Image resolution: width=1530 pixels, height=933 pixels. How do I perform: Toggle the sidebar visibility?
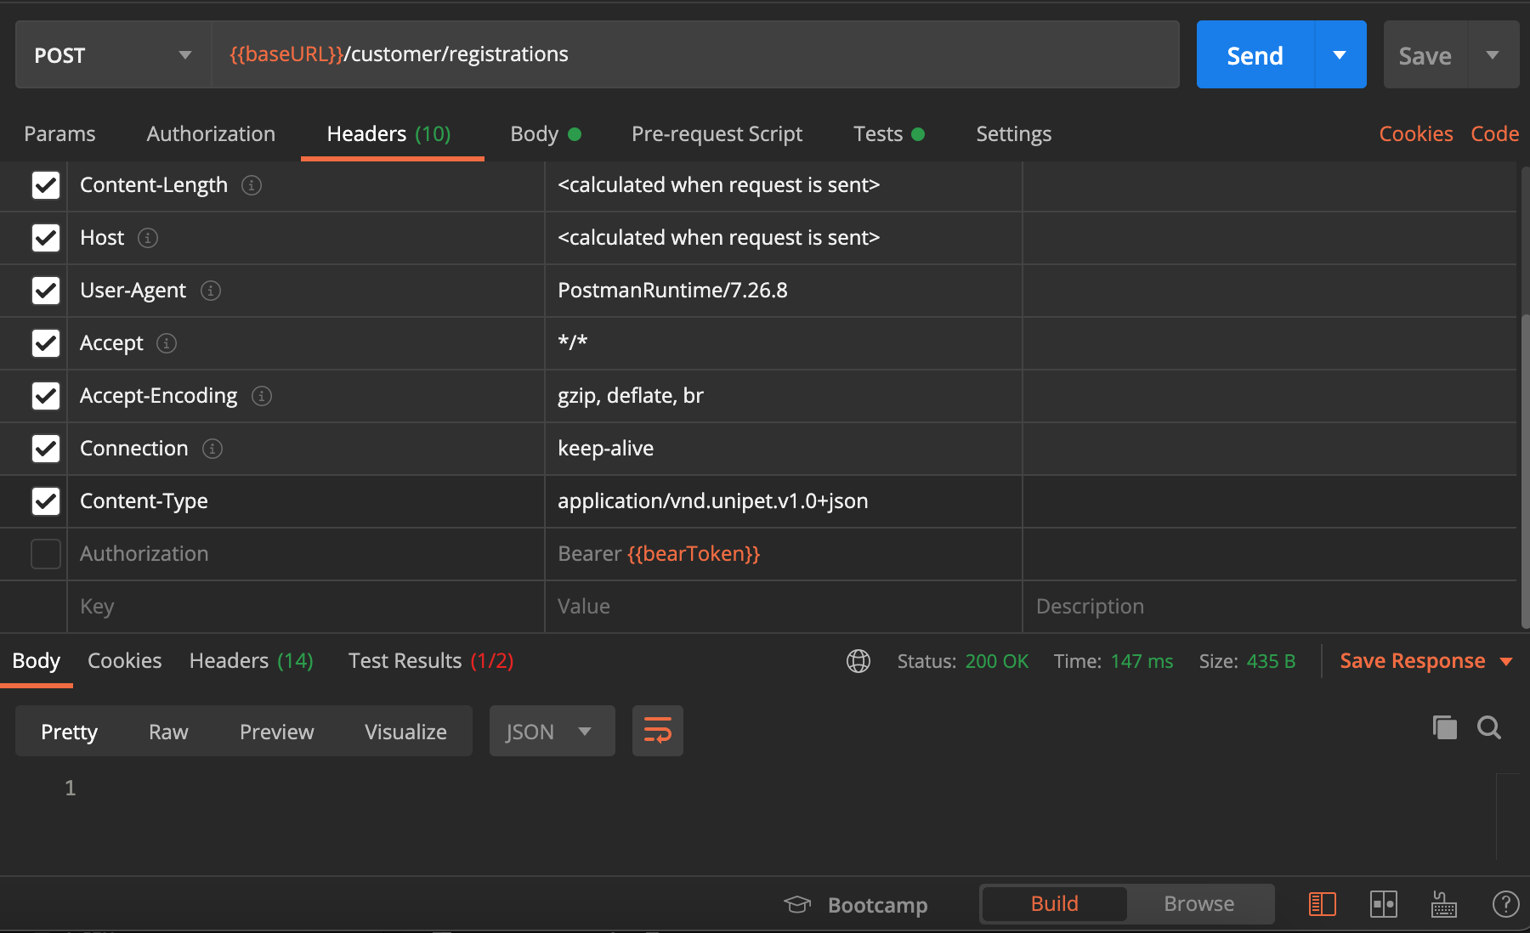click(x=1323, y=904)
